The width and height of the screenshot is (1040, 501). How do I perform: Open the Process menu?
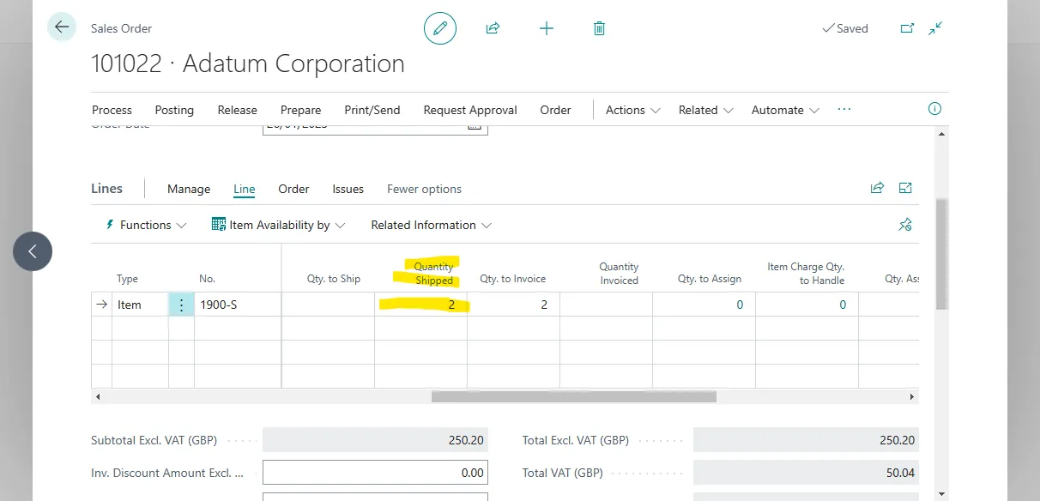click(x=112, y=110)
